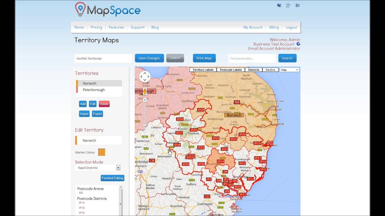Image resolution: width=385 pixels, height=216 pixels.
Task: Click the edit pencil icon beside Business Test Account
Action: [298, 44]
